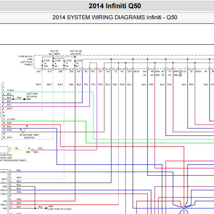This screenshot has height=214, width=214.
Task: Click the circled 2 marker beside E65
Action: click(x=180, y=75)
